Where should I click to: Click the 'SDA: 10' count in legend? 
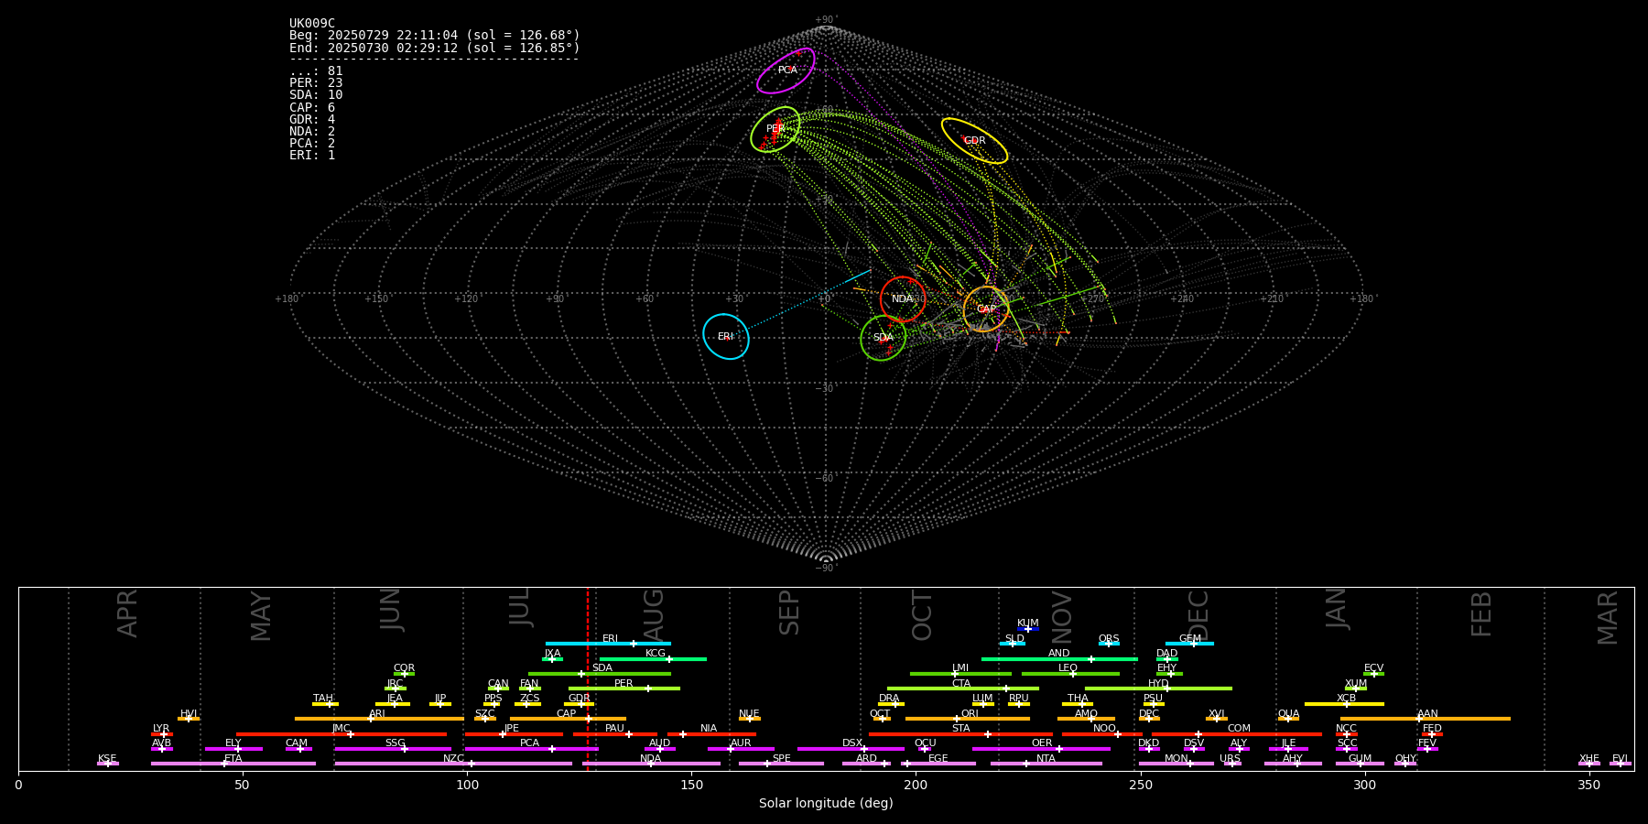point(316,95)
